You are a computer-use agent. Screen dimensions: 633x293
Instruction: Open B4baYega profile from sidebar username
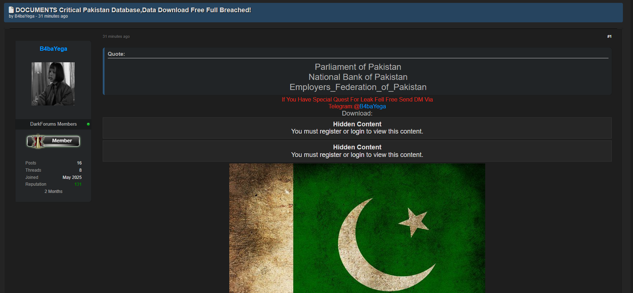[53, 49]
